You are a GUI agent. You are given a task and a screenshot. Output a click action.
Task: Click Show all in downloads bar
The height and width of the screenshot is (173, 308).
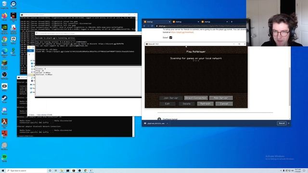282,123
